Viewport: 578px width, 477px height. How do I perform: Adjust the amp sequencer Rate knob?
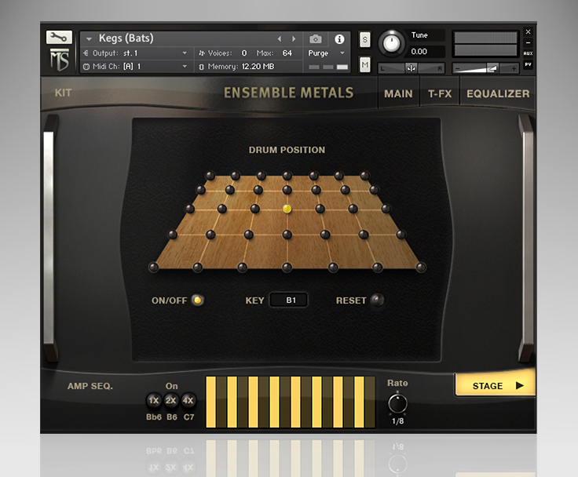click(x=397, y=404)
